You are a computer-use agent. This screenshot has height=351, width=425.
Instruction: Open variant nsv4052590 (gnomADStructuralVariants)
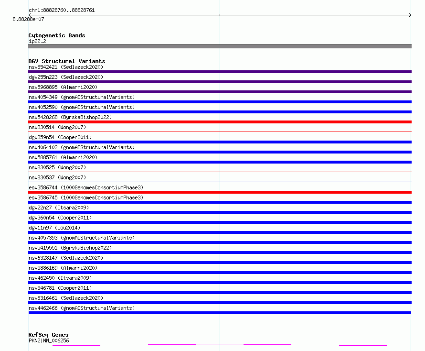(82, 107)
